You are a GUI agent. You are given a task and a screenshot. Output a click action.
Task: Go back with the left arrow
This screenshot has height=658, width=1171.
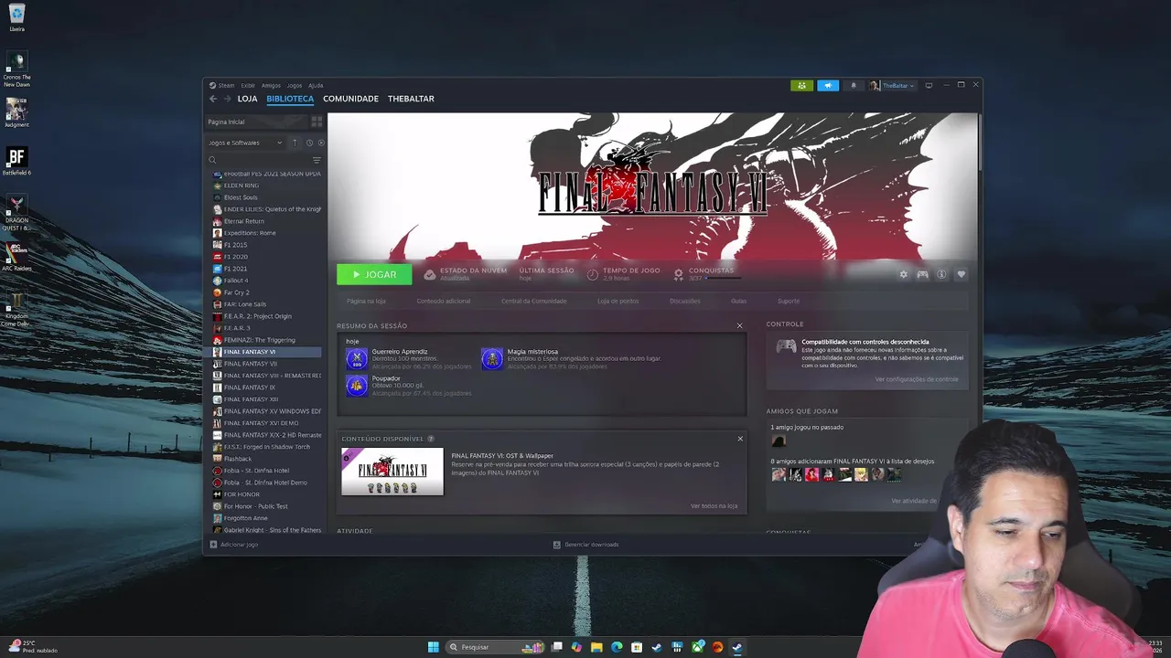tap(213, 99)
